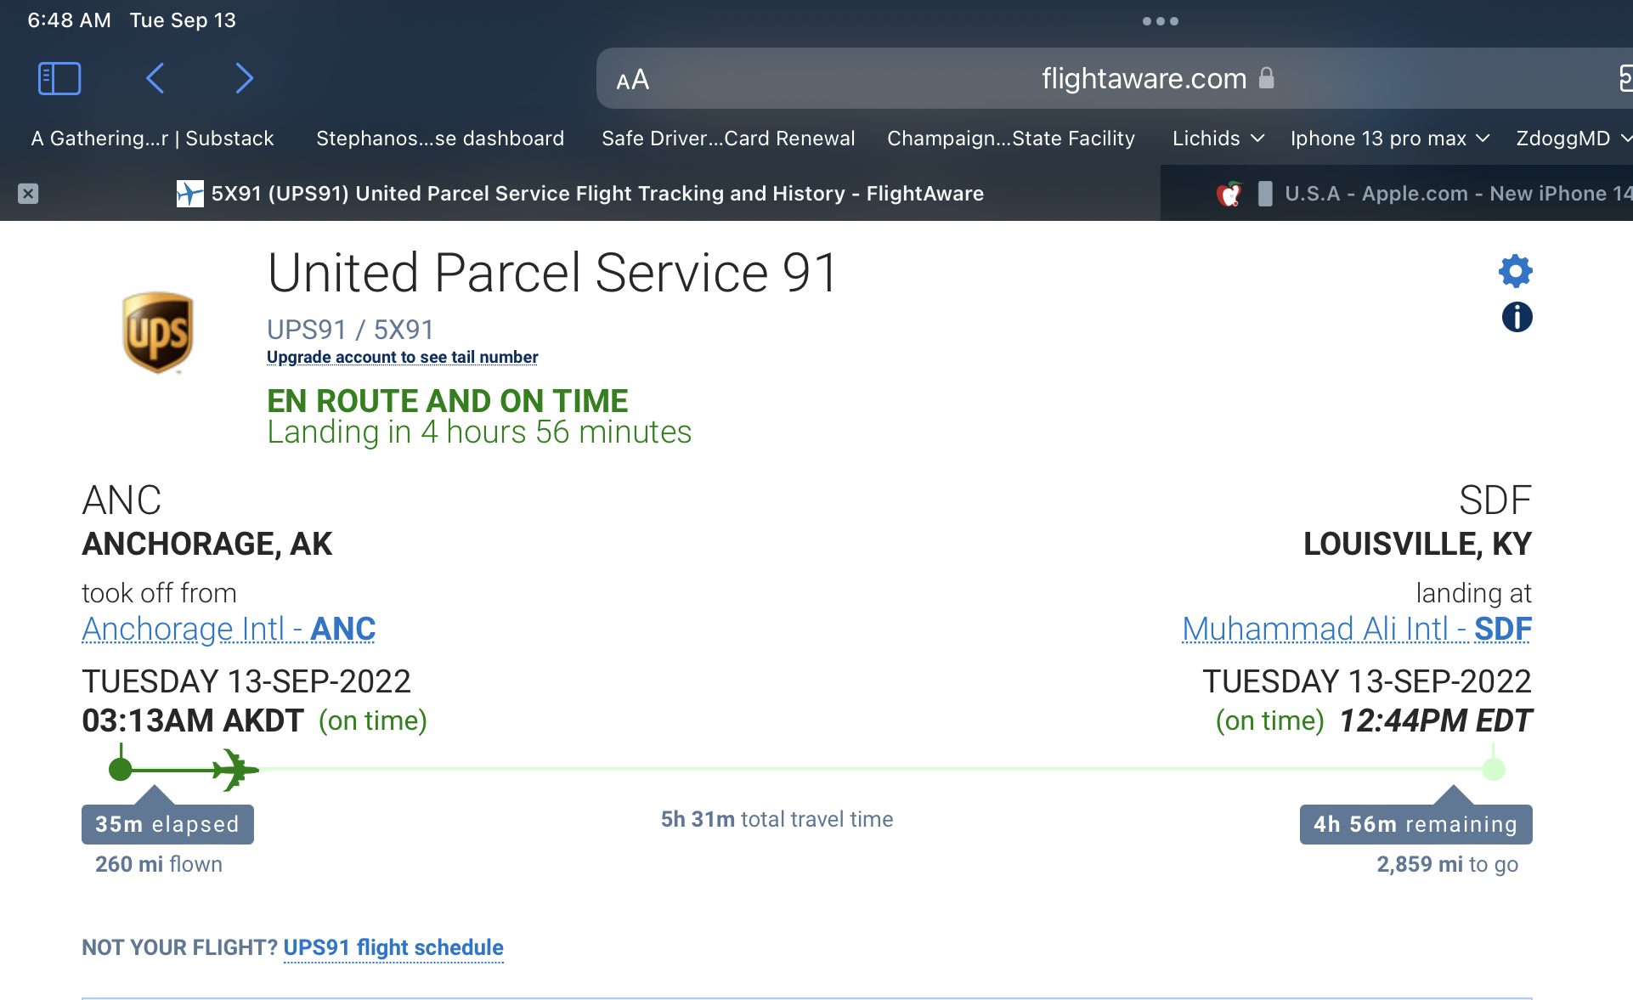Open the three-dot multitasking menu

tap(1160, 21)
